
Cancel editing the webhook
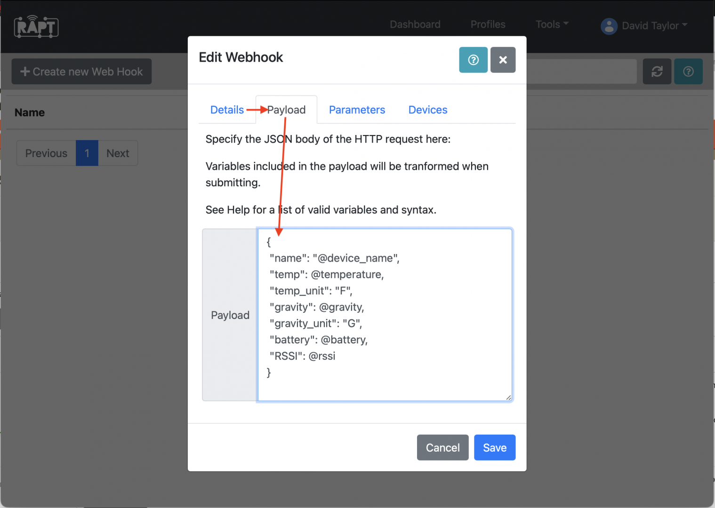point(442,447)
